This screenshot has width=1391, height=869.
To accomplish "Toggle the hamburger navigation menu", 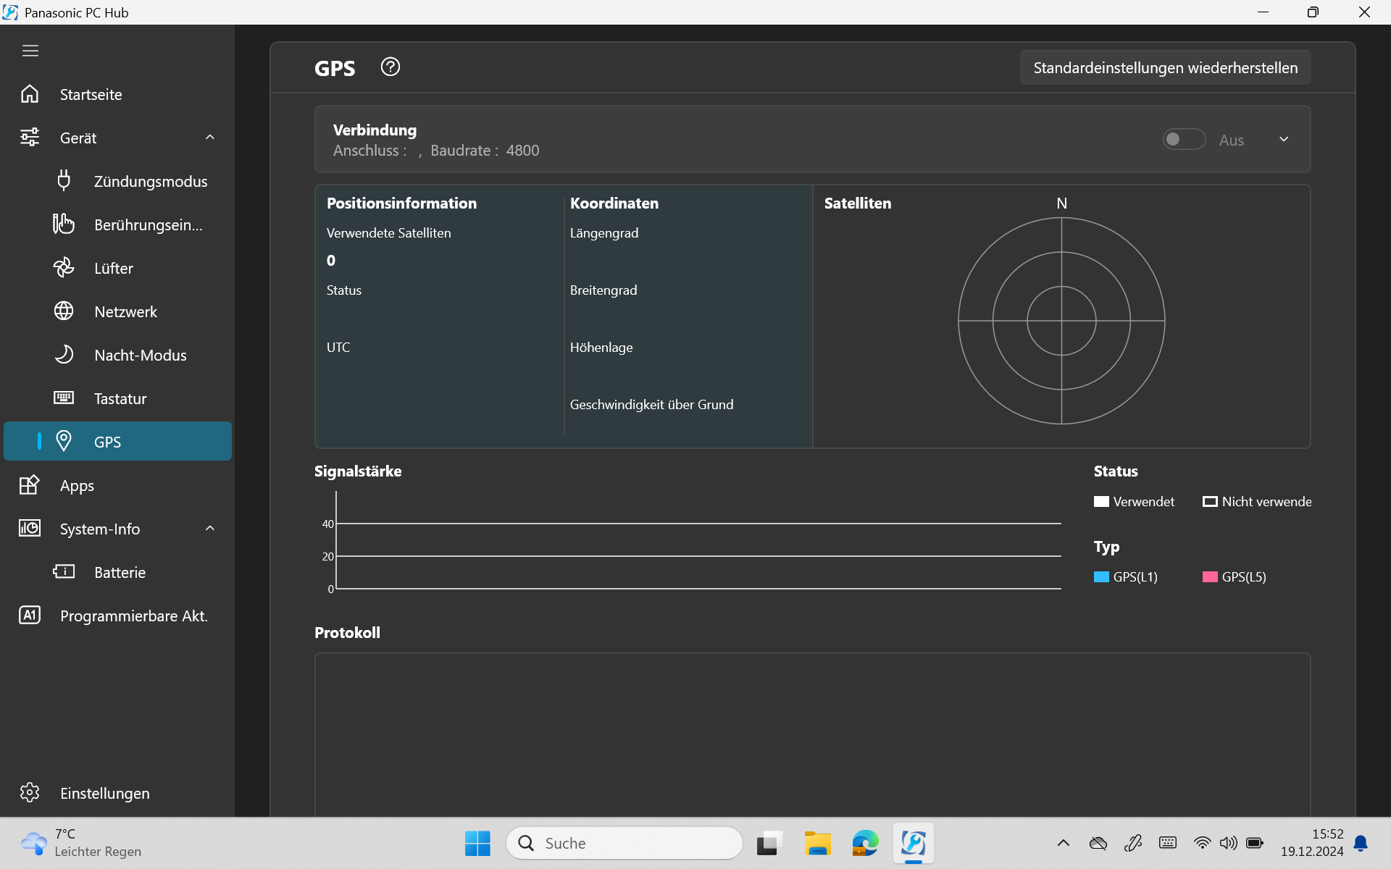I will pos(30,51).
